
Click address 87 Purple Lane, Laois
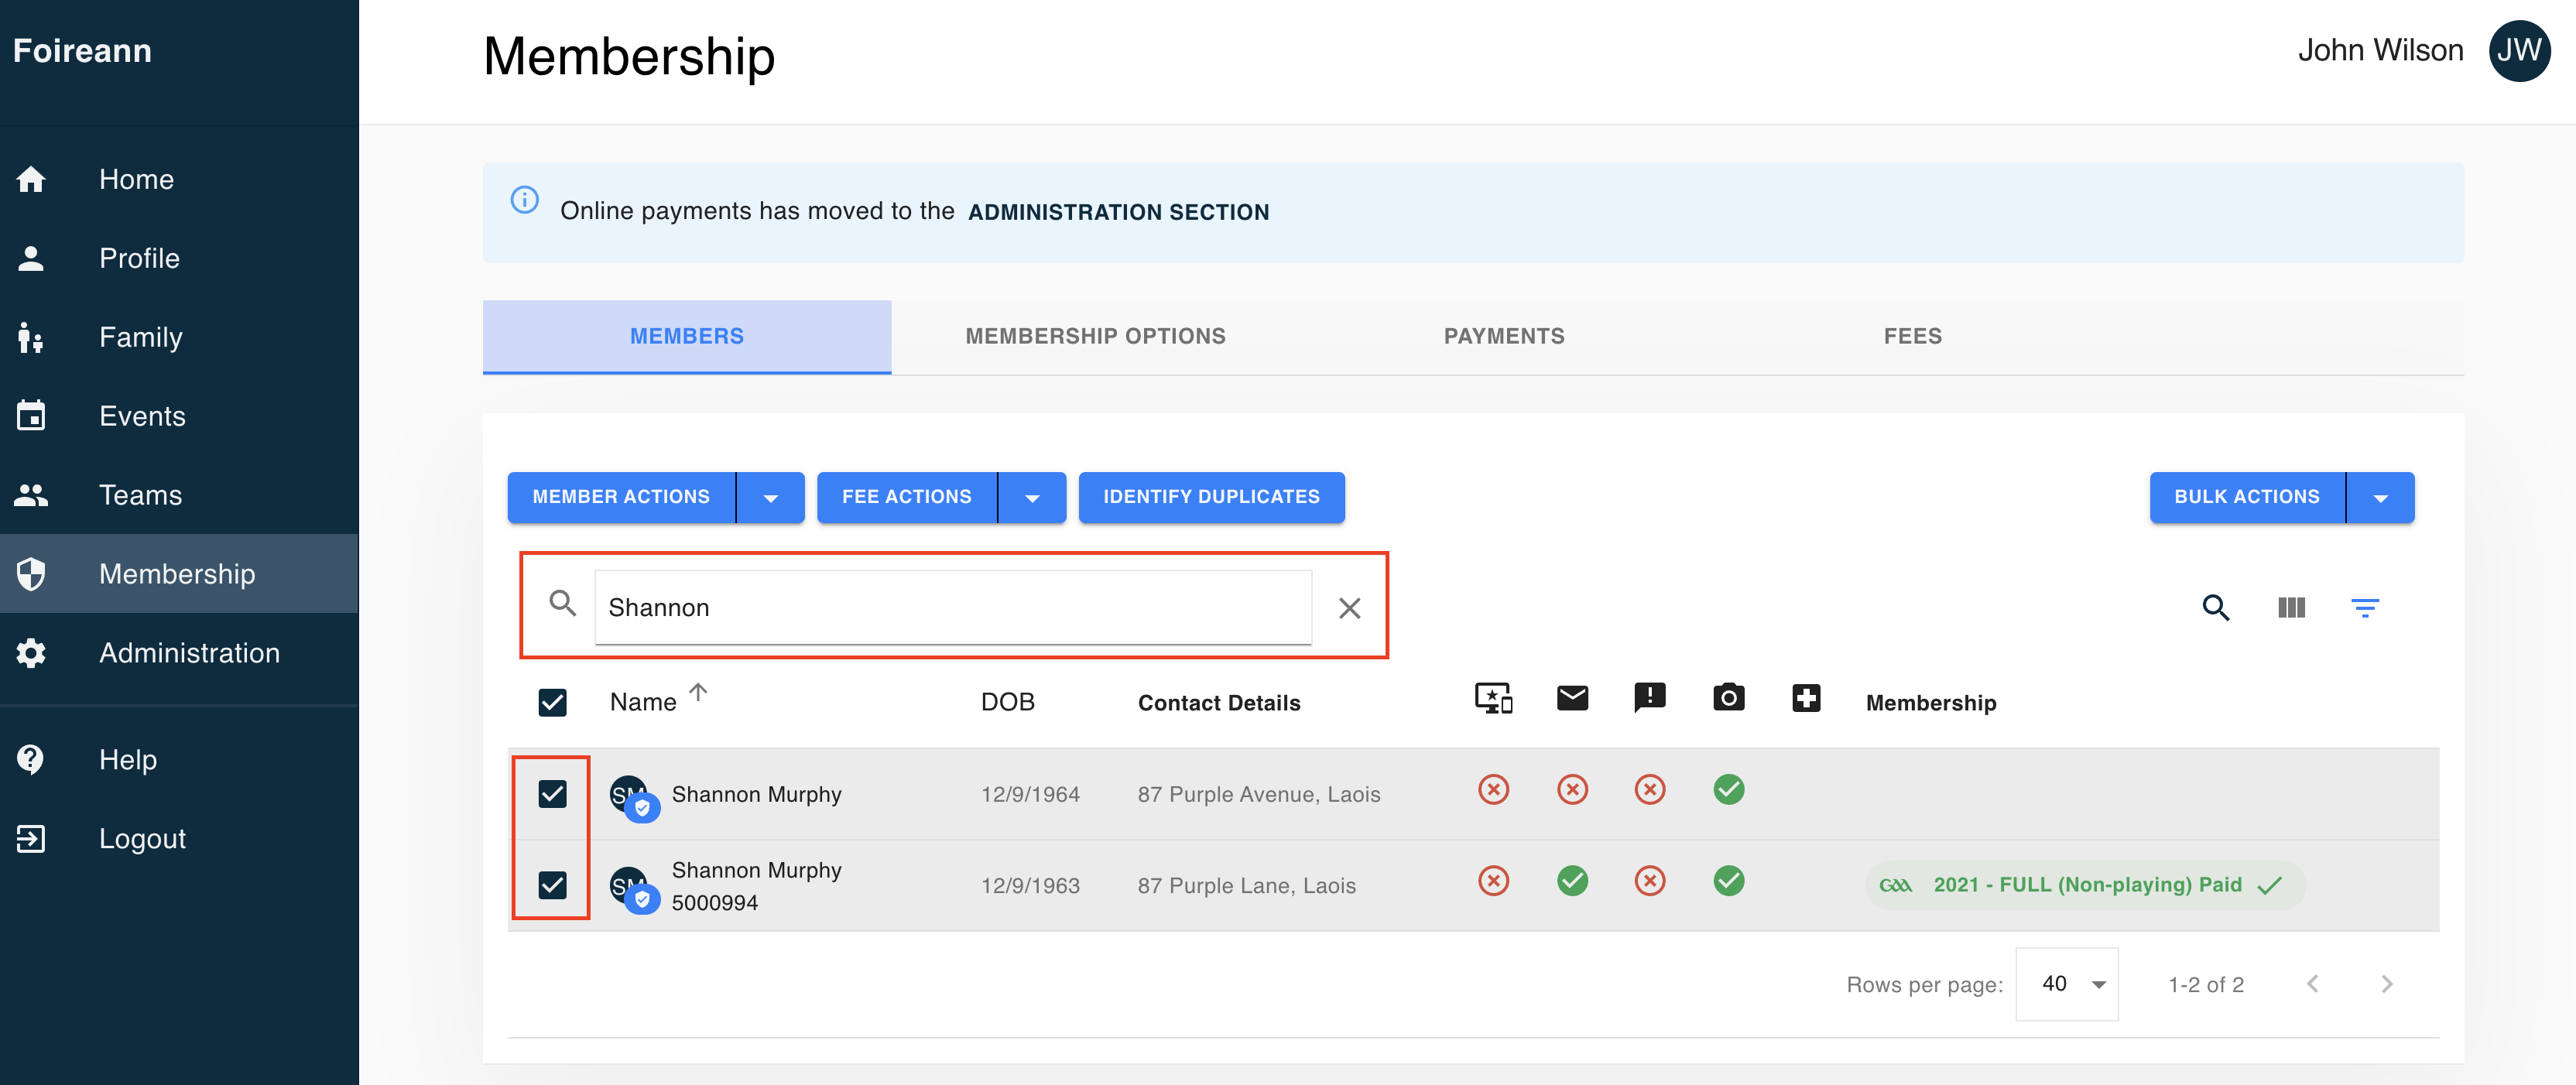coord(1247,885)
